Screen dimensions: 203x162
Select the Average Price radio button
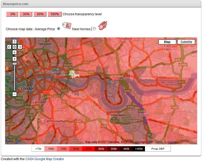(x=59, y=29)
